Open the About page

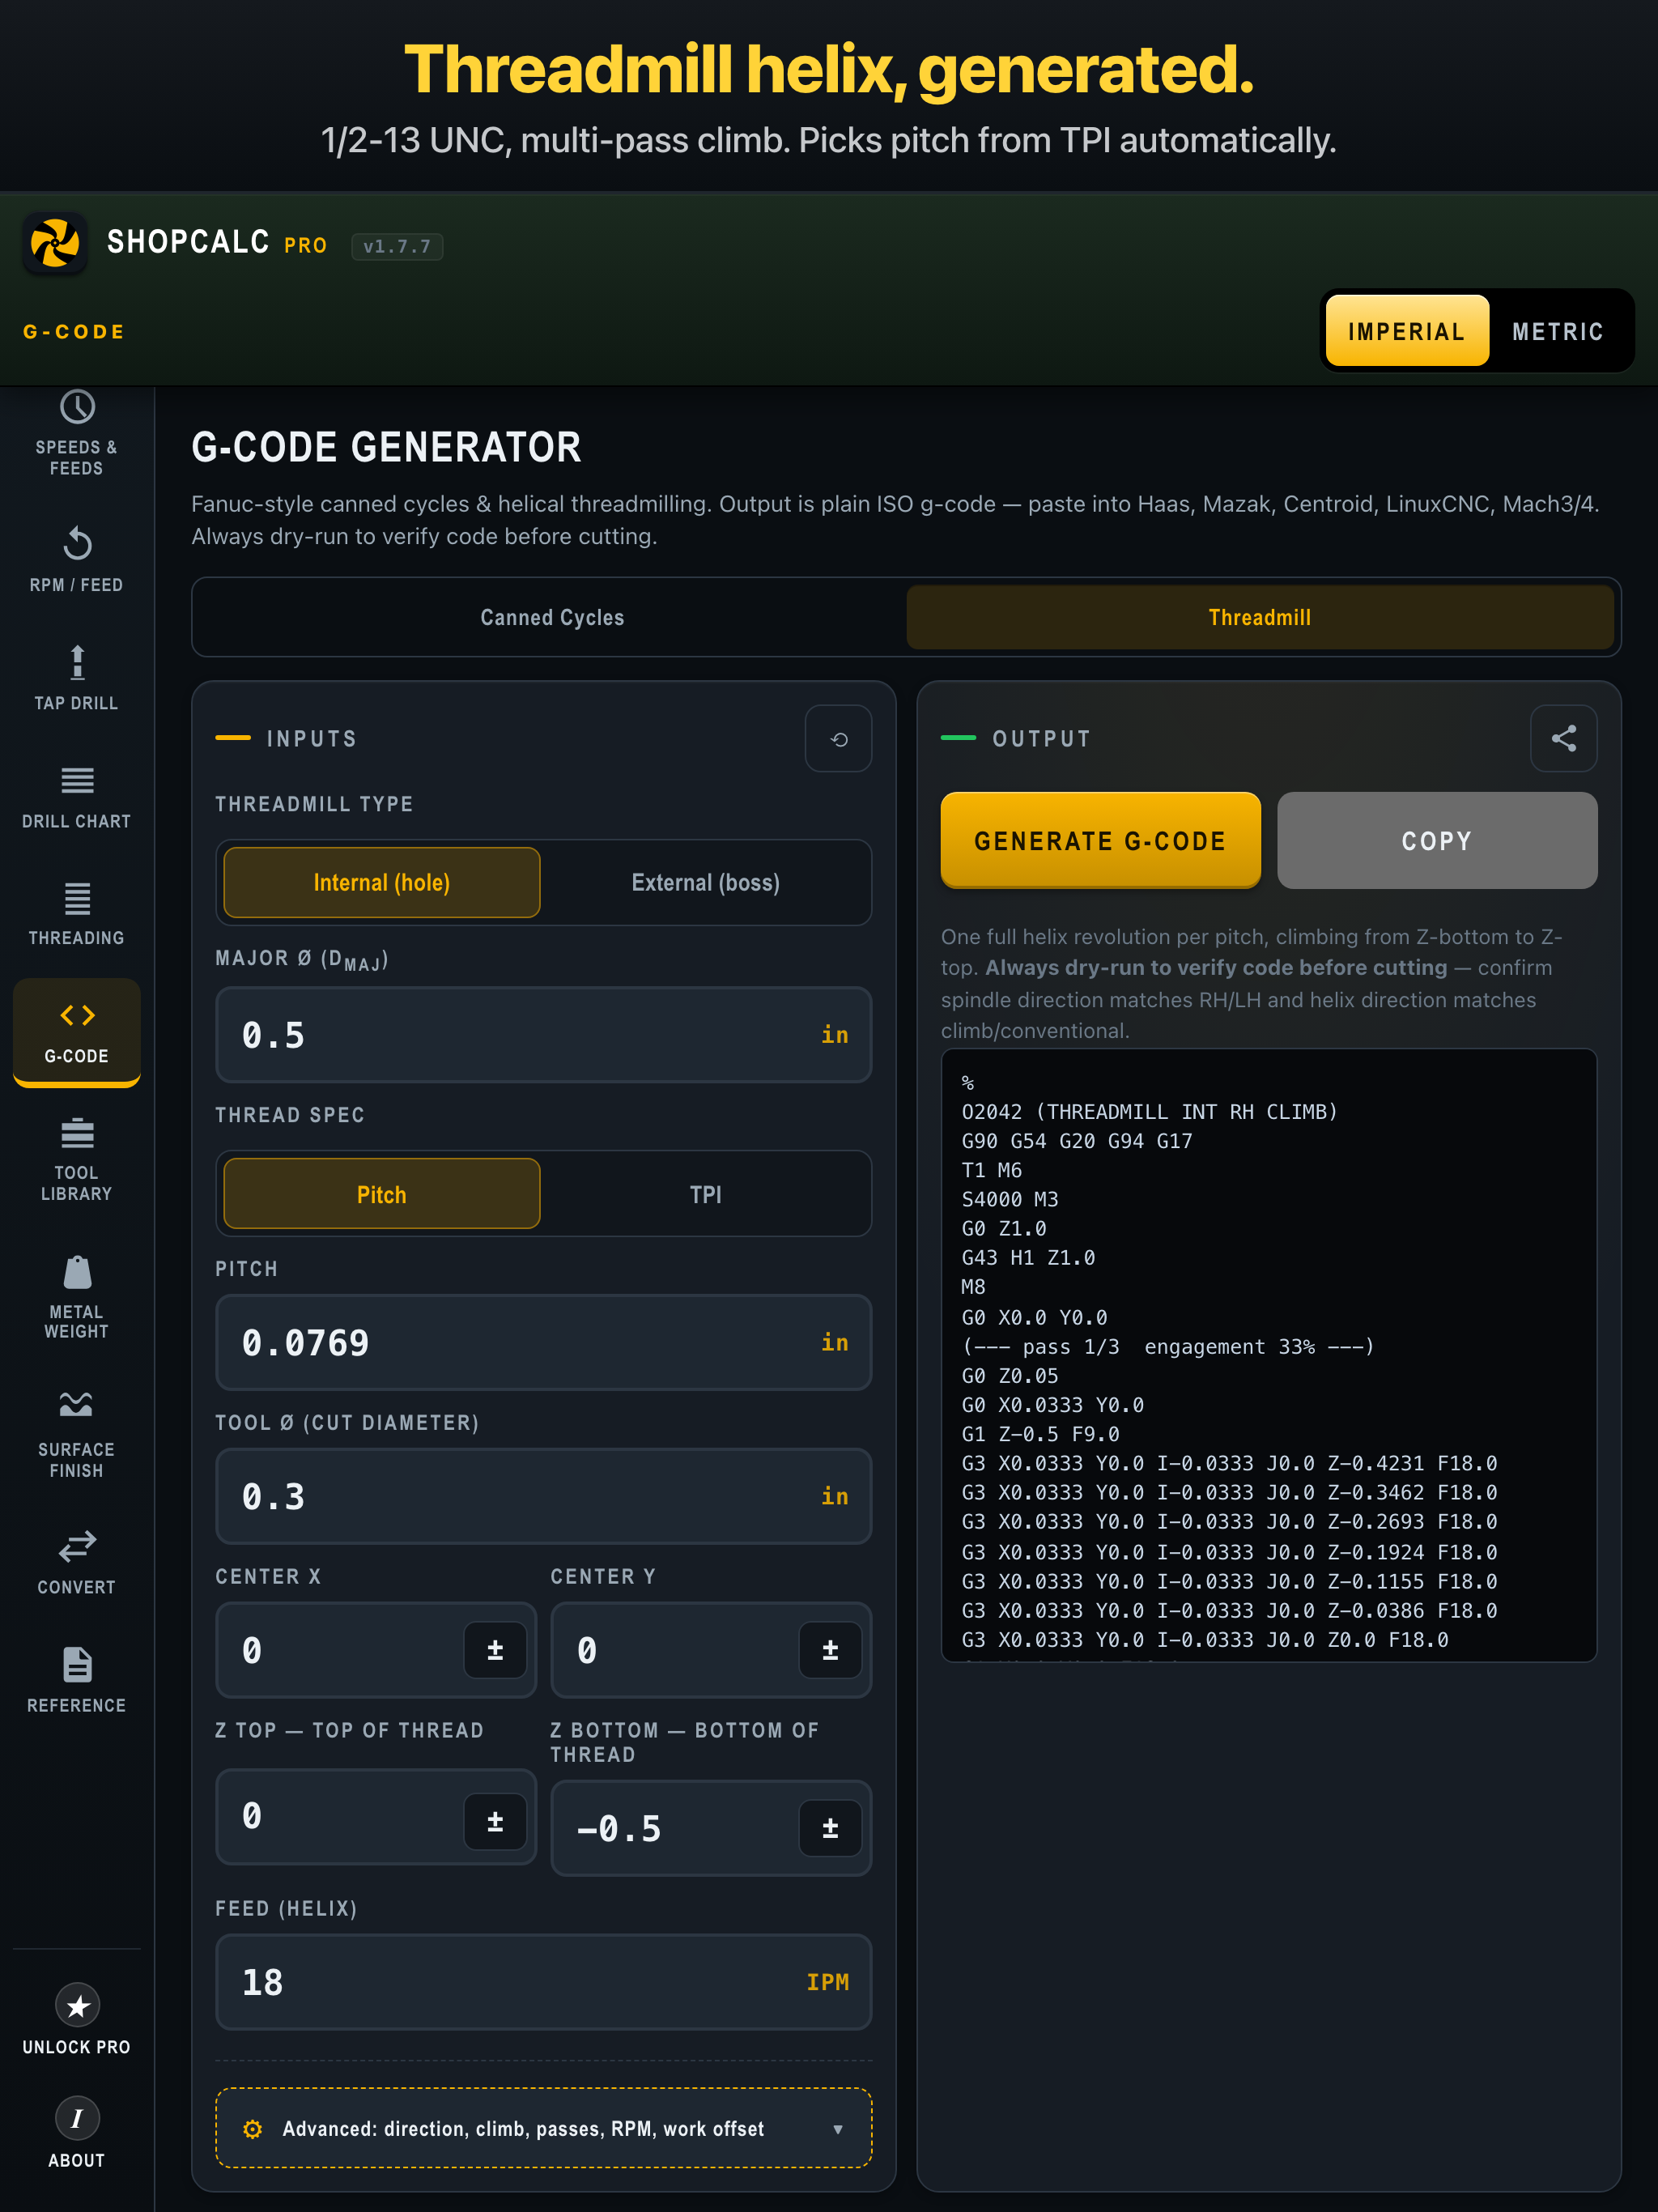[77, 2131]
